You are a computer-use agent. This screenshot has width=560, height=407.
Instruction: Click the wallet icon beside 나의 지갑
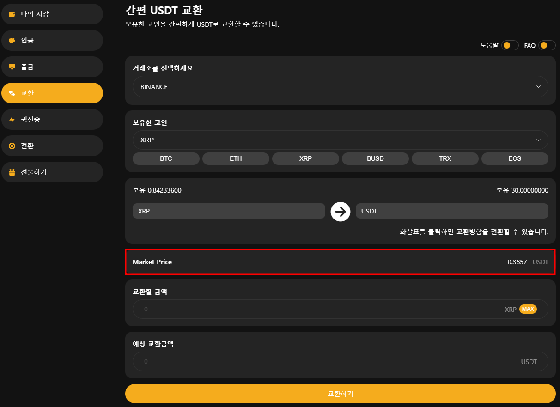[12, 14]
